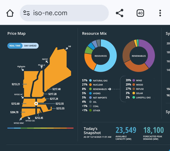Click the 18,100 forecasted peak demand value

point(154,130)
